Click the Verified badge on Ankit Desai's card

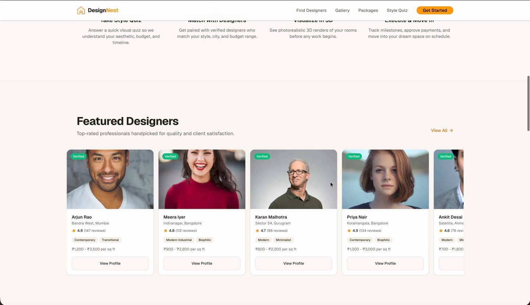445,156
